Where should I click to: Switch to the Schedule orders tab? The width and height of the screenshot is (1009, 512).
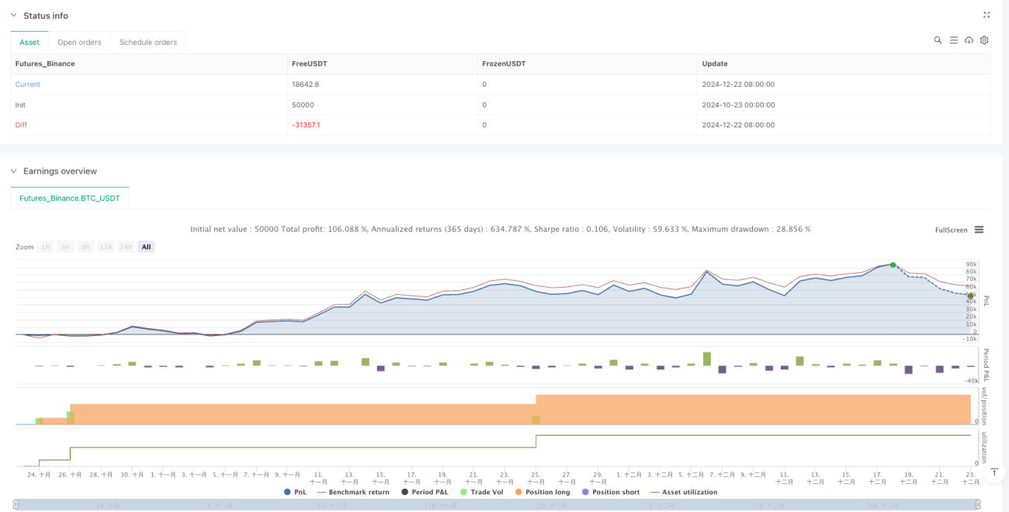click(x=148, y=42)
